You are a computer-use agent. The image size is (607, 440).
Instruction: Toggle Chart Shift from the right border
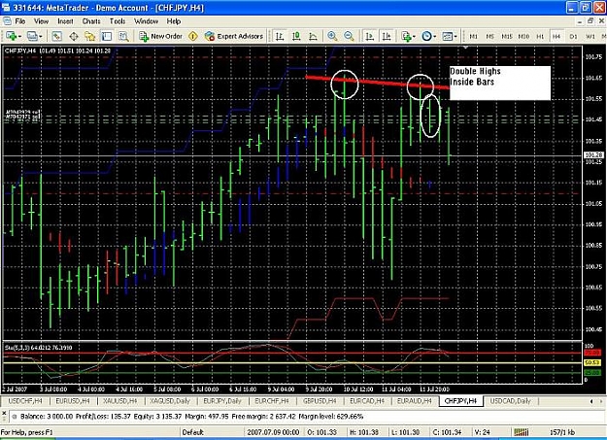tap(387, 36)
